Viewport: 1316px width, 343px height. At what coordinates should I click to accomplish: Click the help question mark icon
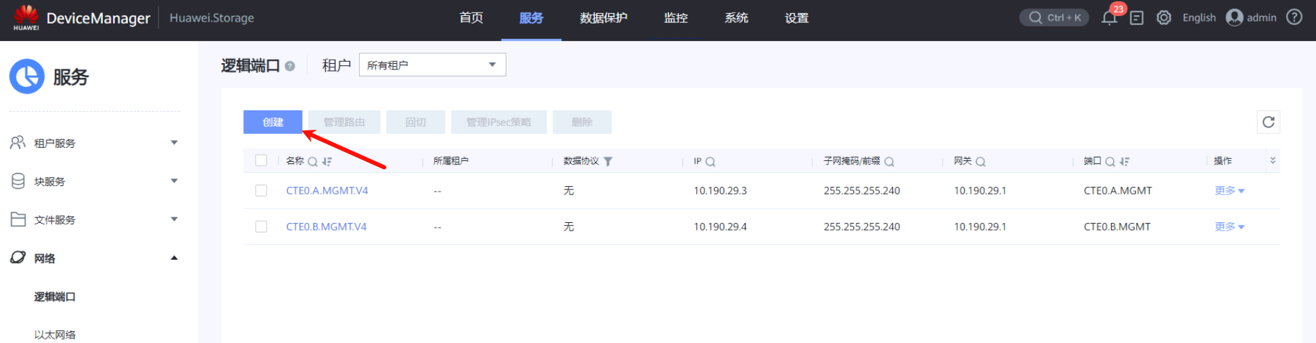tap(1294, 17)
